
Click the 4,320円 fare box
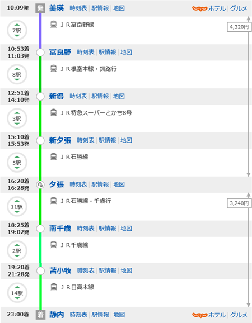tap(239, 27)
